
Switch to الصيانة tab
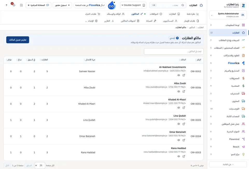point(151,21)
